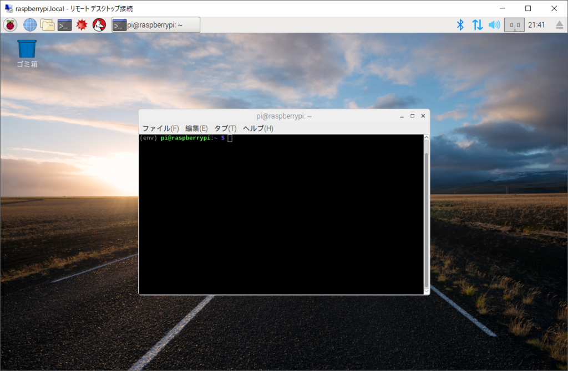Click the terminal scrollbar down arrow
Image resolution: width=568 pixels, height=371 pixels.
tap(427, 291)
